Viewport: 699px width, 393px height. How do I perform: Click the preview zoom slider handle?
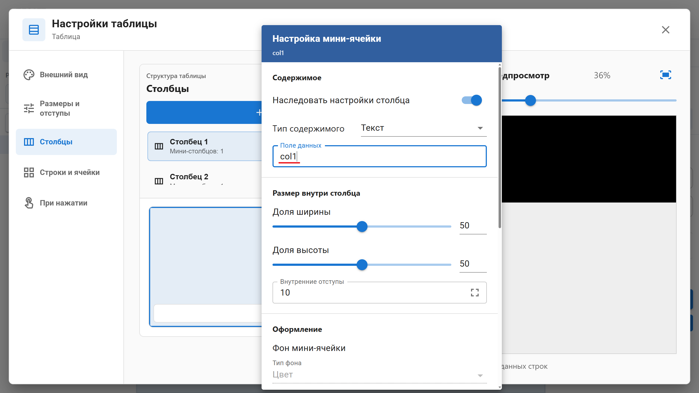point(530,100)
